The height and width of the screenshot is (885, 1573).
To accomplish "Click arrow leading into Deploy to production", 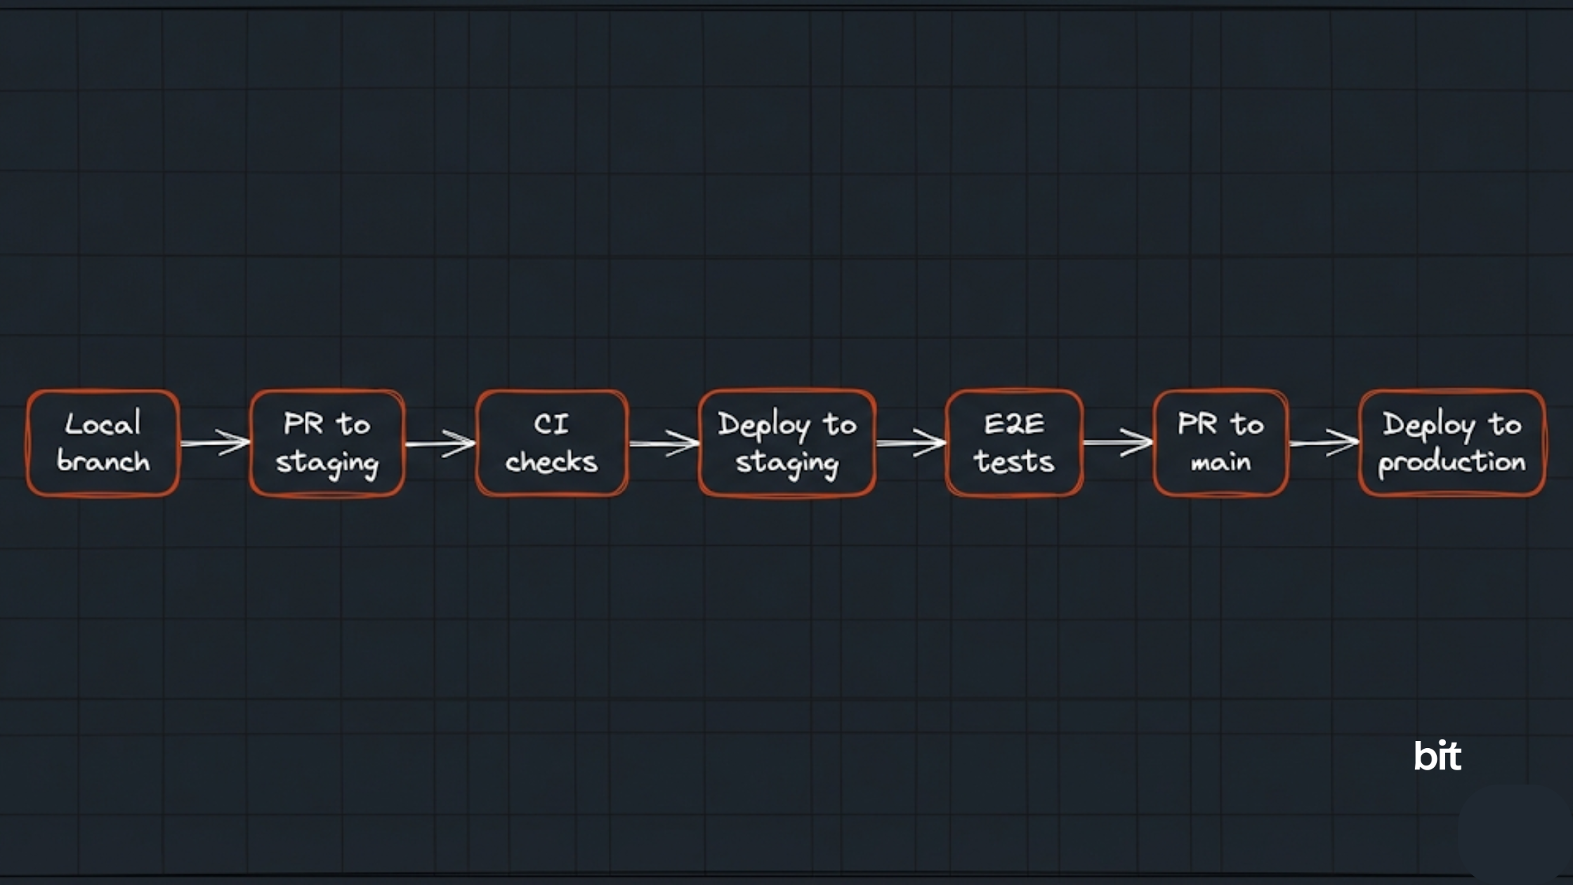I will click(1324, 442).
